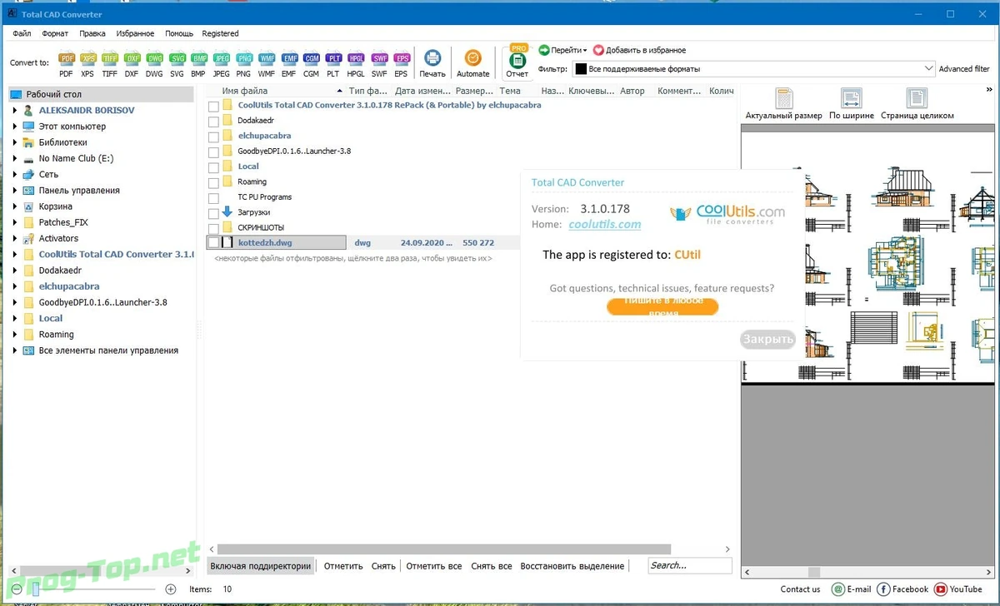Screen dimensions: 1000x606
Task: Expand No Name Club (E:) node
Action: (15, 158)
